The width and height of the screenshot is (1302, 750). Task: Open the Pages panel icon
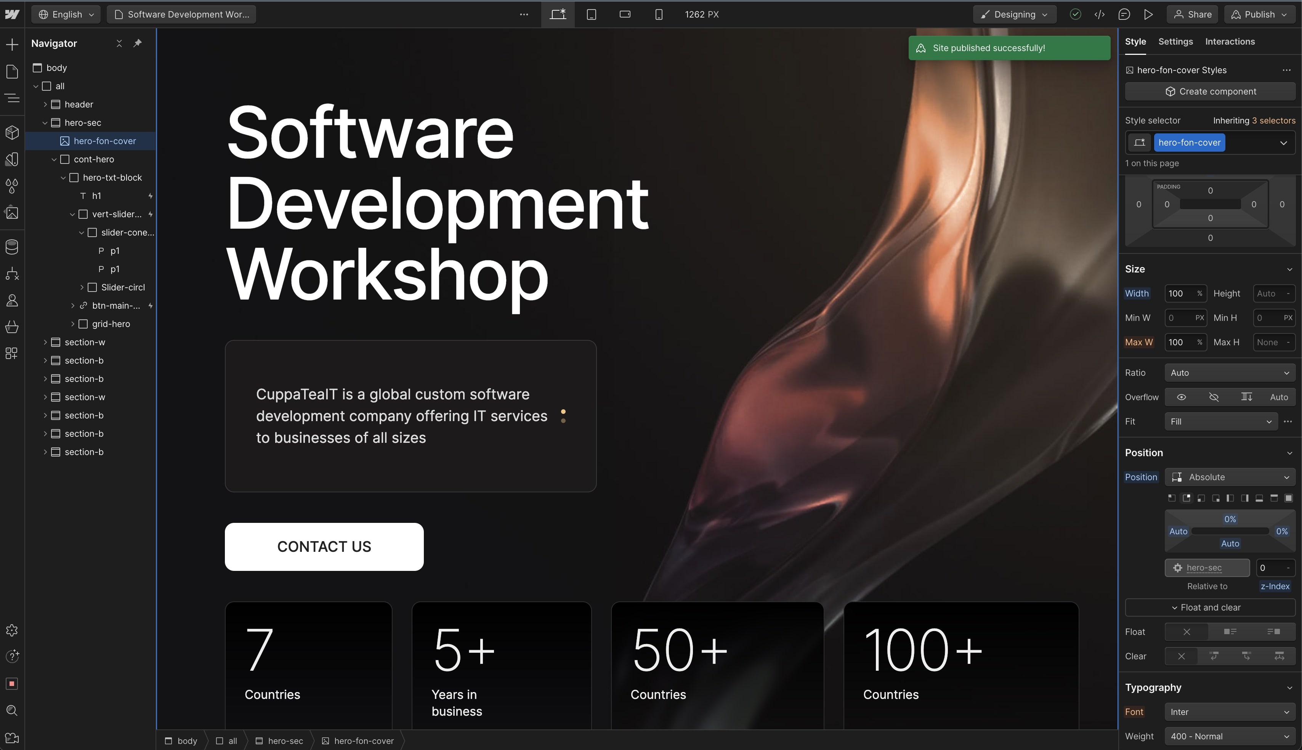pos(12,72)
